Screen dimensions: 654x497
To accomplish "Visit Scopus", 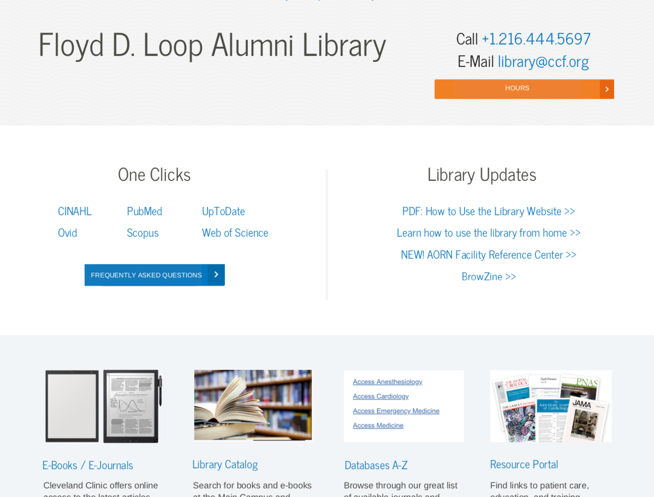I will point(143,233).
